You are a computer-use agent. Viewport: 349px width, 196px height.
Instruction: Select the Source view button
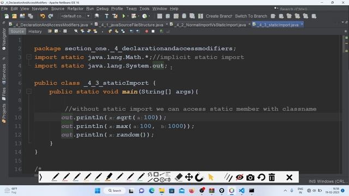pyautogui.click(x=17, y=32)
